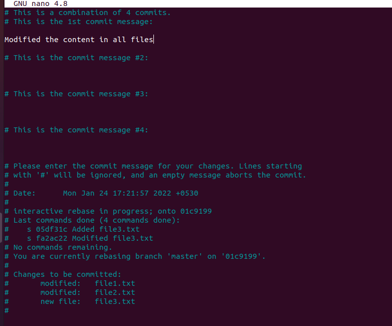Click the 'new file: file3.txt' entry
The image size is (392, 326).
coord(88,301)
